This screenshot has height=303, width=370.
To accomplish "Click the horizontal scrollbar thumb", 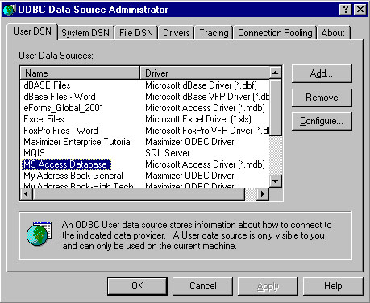I will (x=139, y=193).
